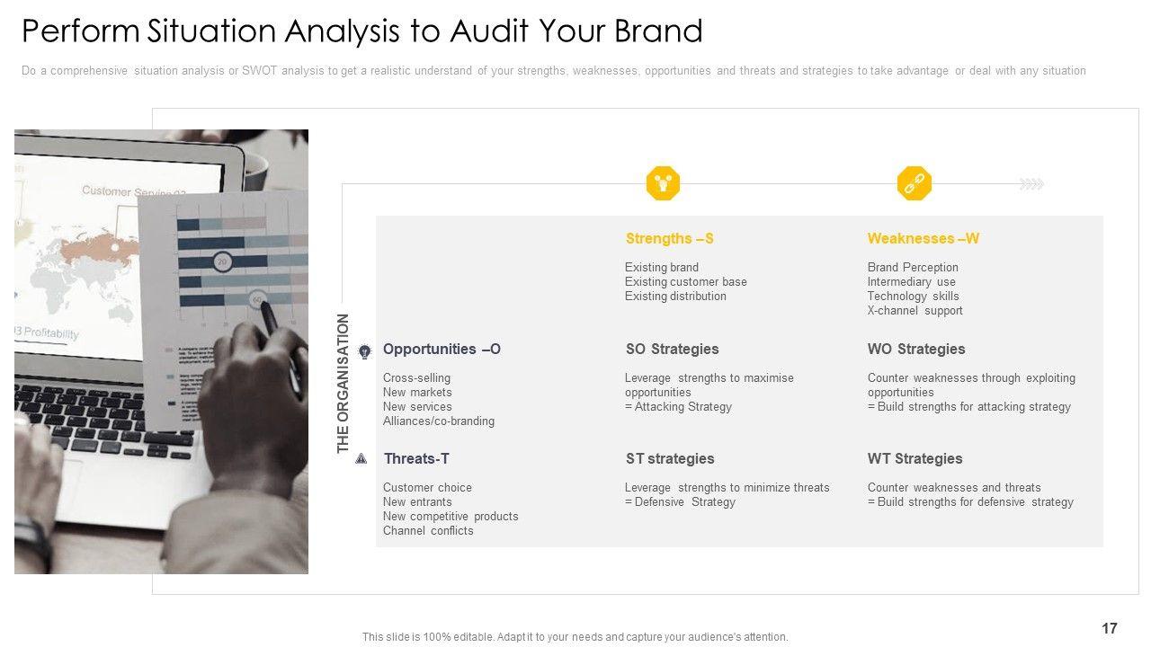Image resolution: width=1151 pixels, height=647 pixels.
Task: Click the Opportunities –O heading
Action: 442,349
